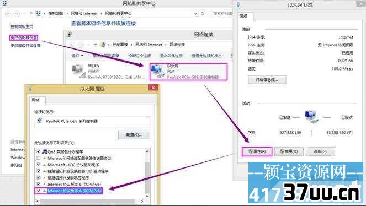Open the 组织 dropdown menu
The height and width of the screenshot is (206, 366).
pos(77,56)
